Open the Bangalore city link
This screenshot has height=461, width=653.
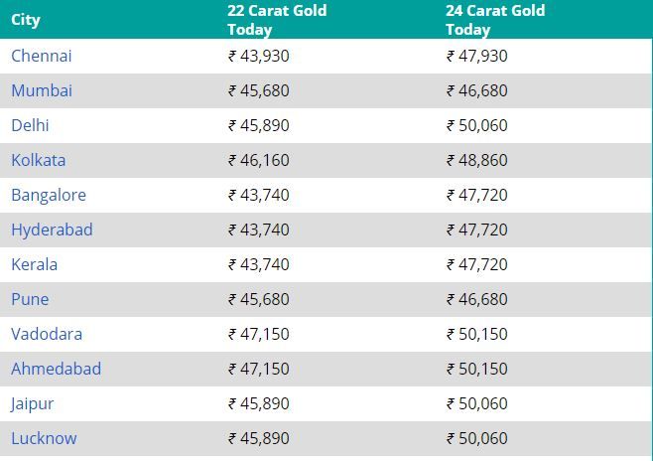coord(49,195)
